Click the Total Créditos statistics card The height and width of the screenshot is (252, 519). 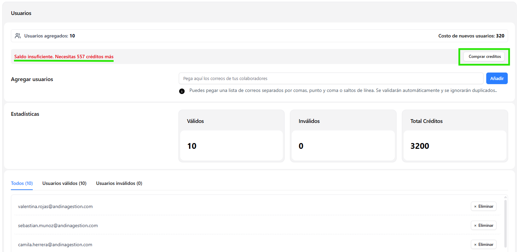click(x=455, y=136)
